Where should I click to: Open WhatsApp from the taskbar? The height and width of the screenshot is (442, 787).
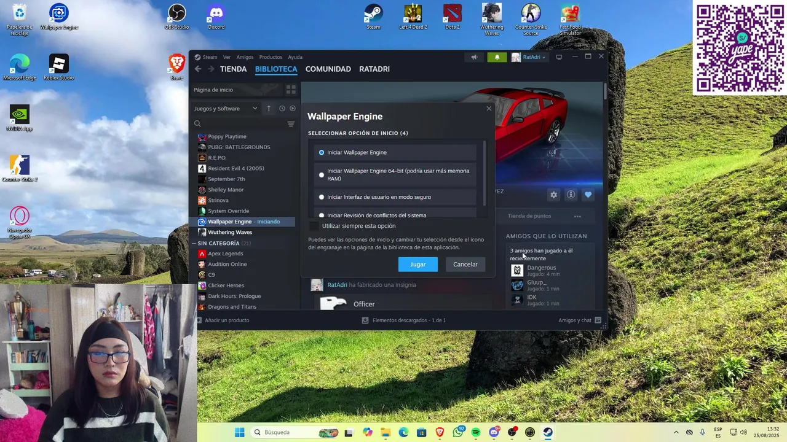[x=458, y=432]
